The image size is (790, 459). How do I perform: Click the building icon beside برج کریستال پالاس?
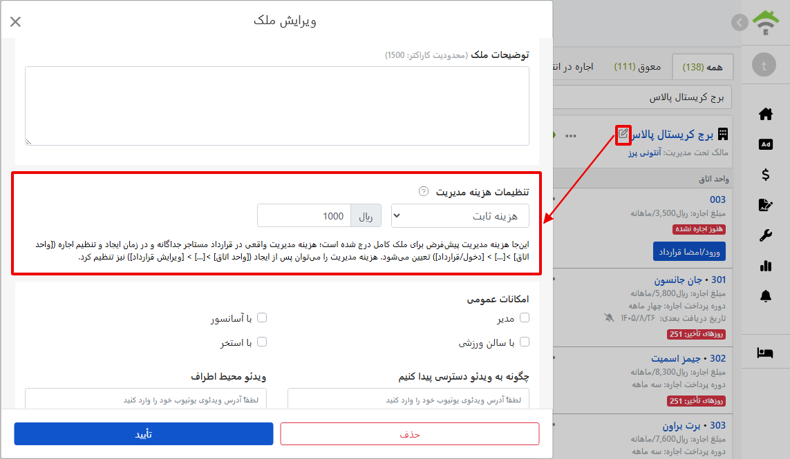point(723,134)
